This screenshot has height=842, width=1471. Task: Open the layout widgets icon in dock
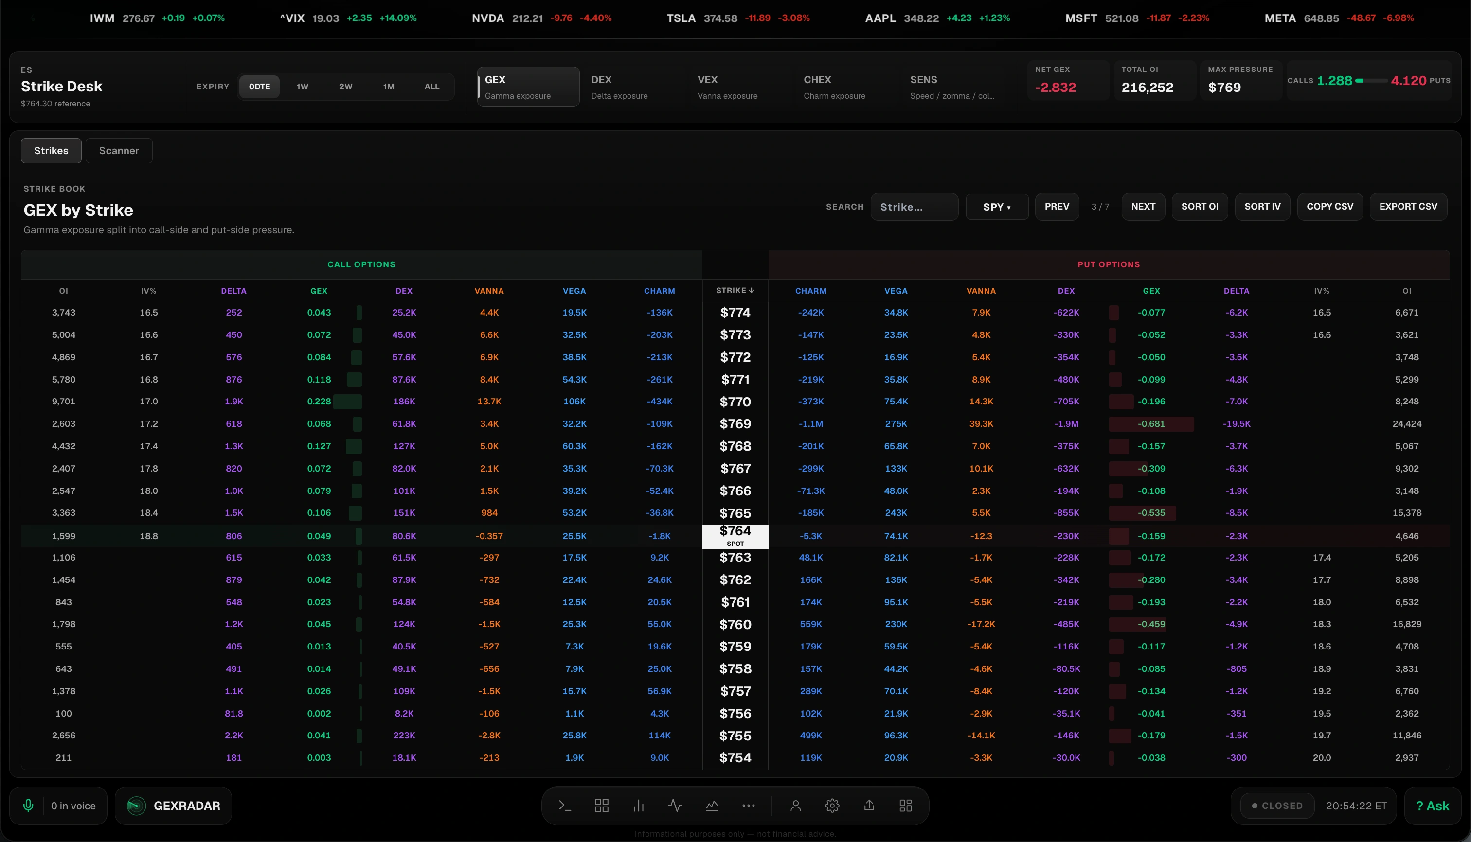(x=906, y=806)
